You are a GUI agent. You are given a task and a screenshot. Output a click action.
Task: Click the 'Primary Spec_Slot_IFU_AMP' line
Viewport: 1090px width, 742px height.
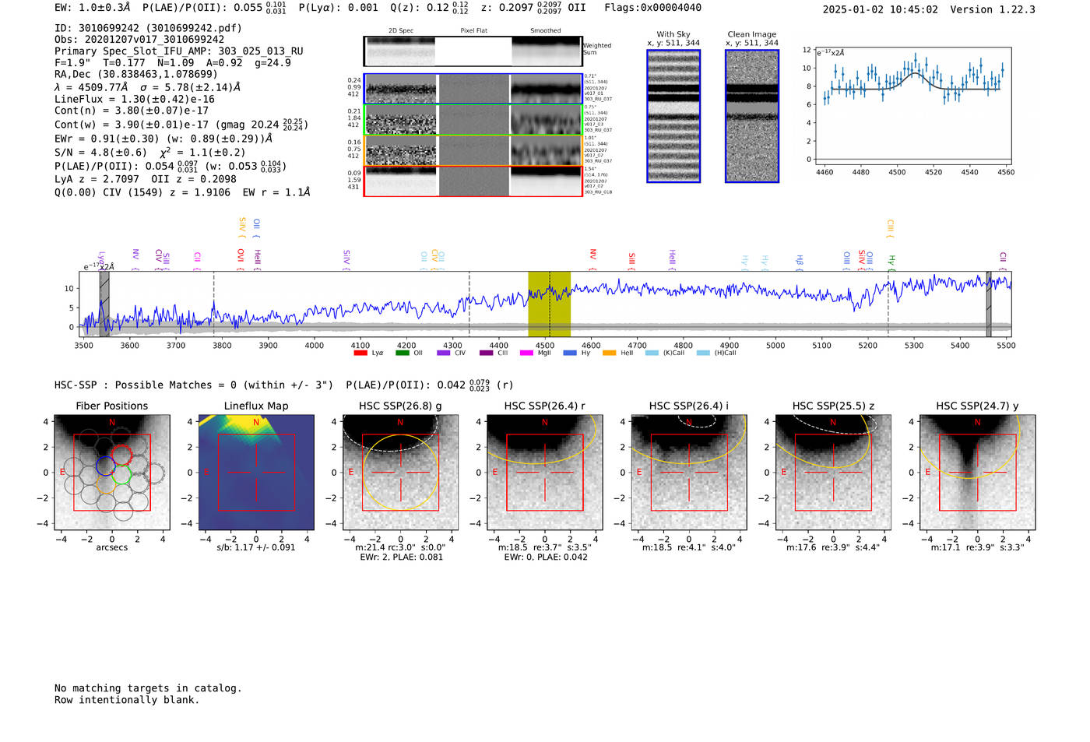pyautogui.click(x=179, y=51)
